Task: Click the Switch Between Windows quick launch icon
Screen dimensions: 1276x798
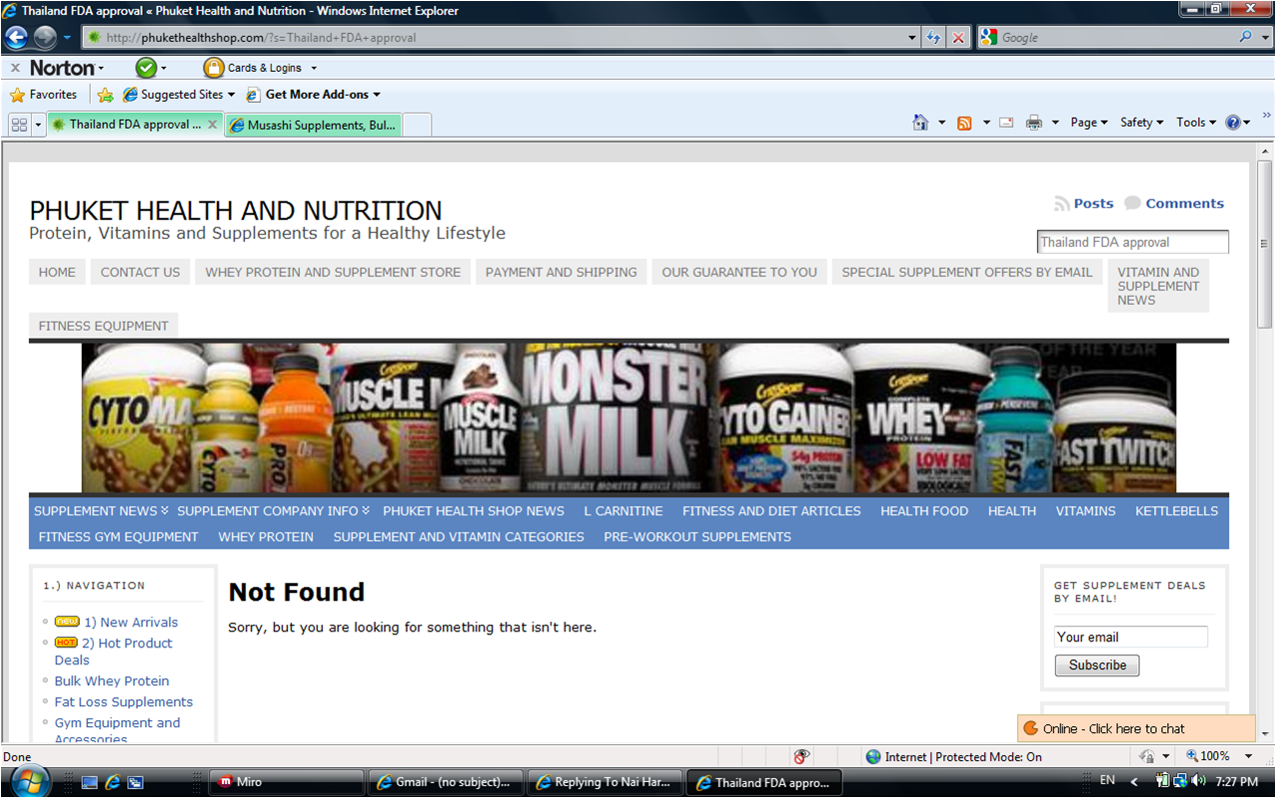Action: pos(135,782)
